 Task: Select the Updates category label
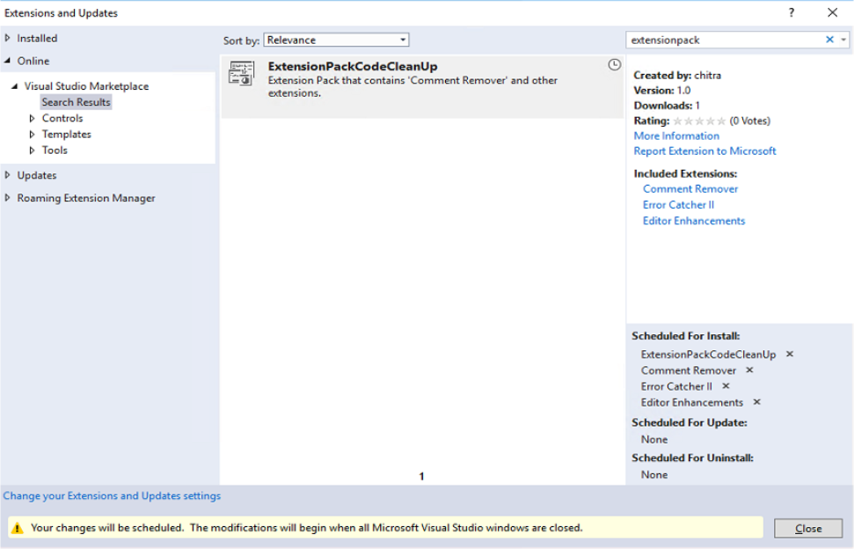click(x=37, y=175)
